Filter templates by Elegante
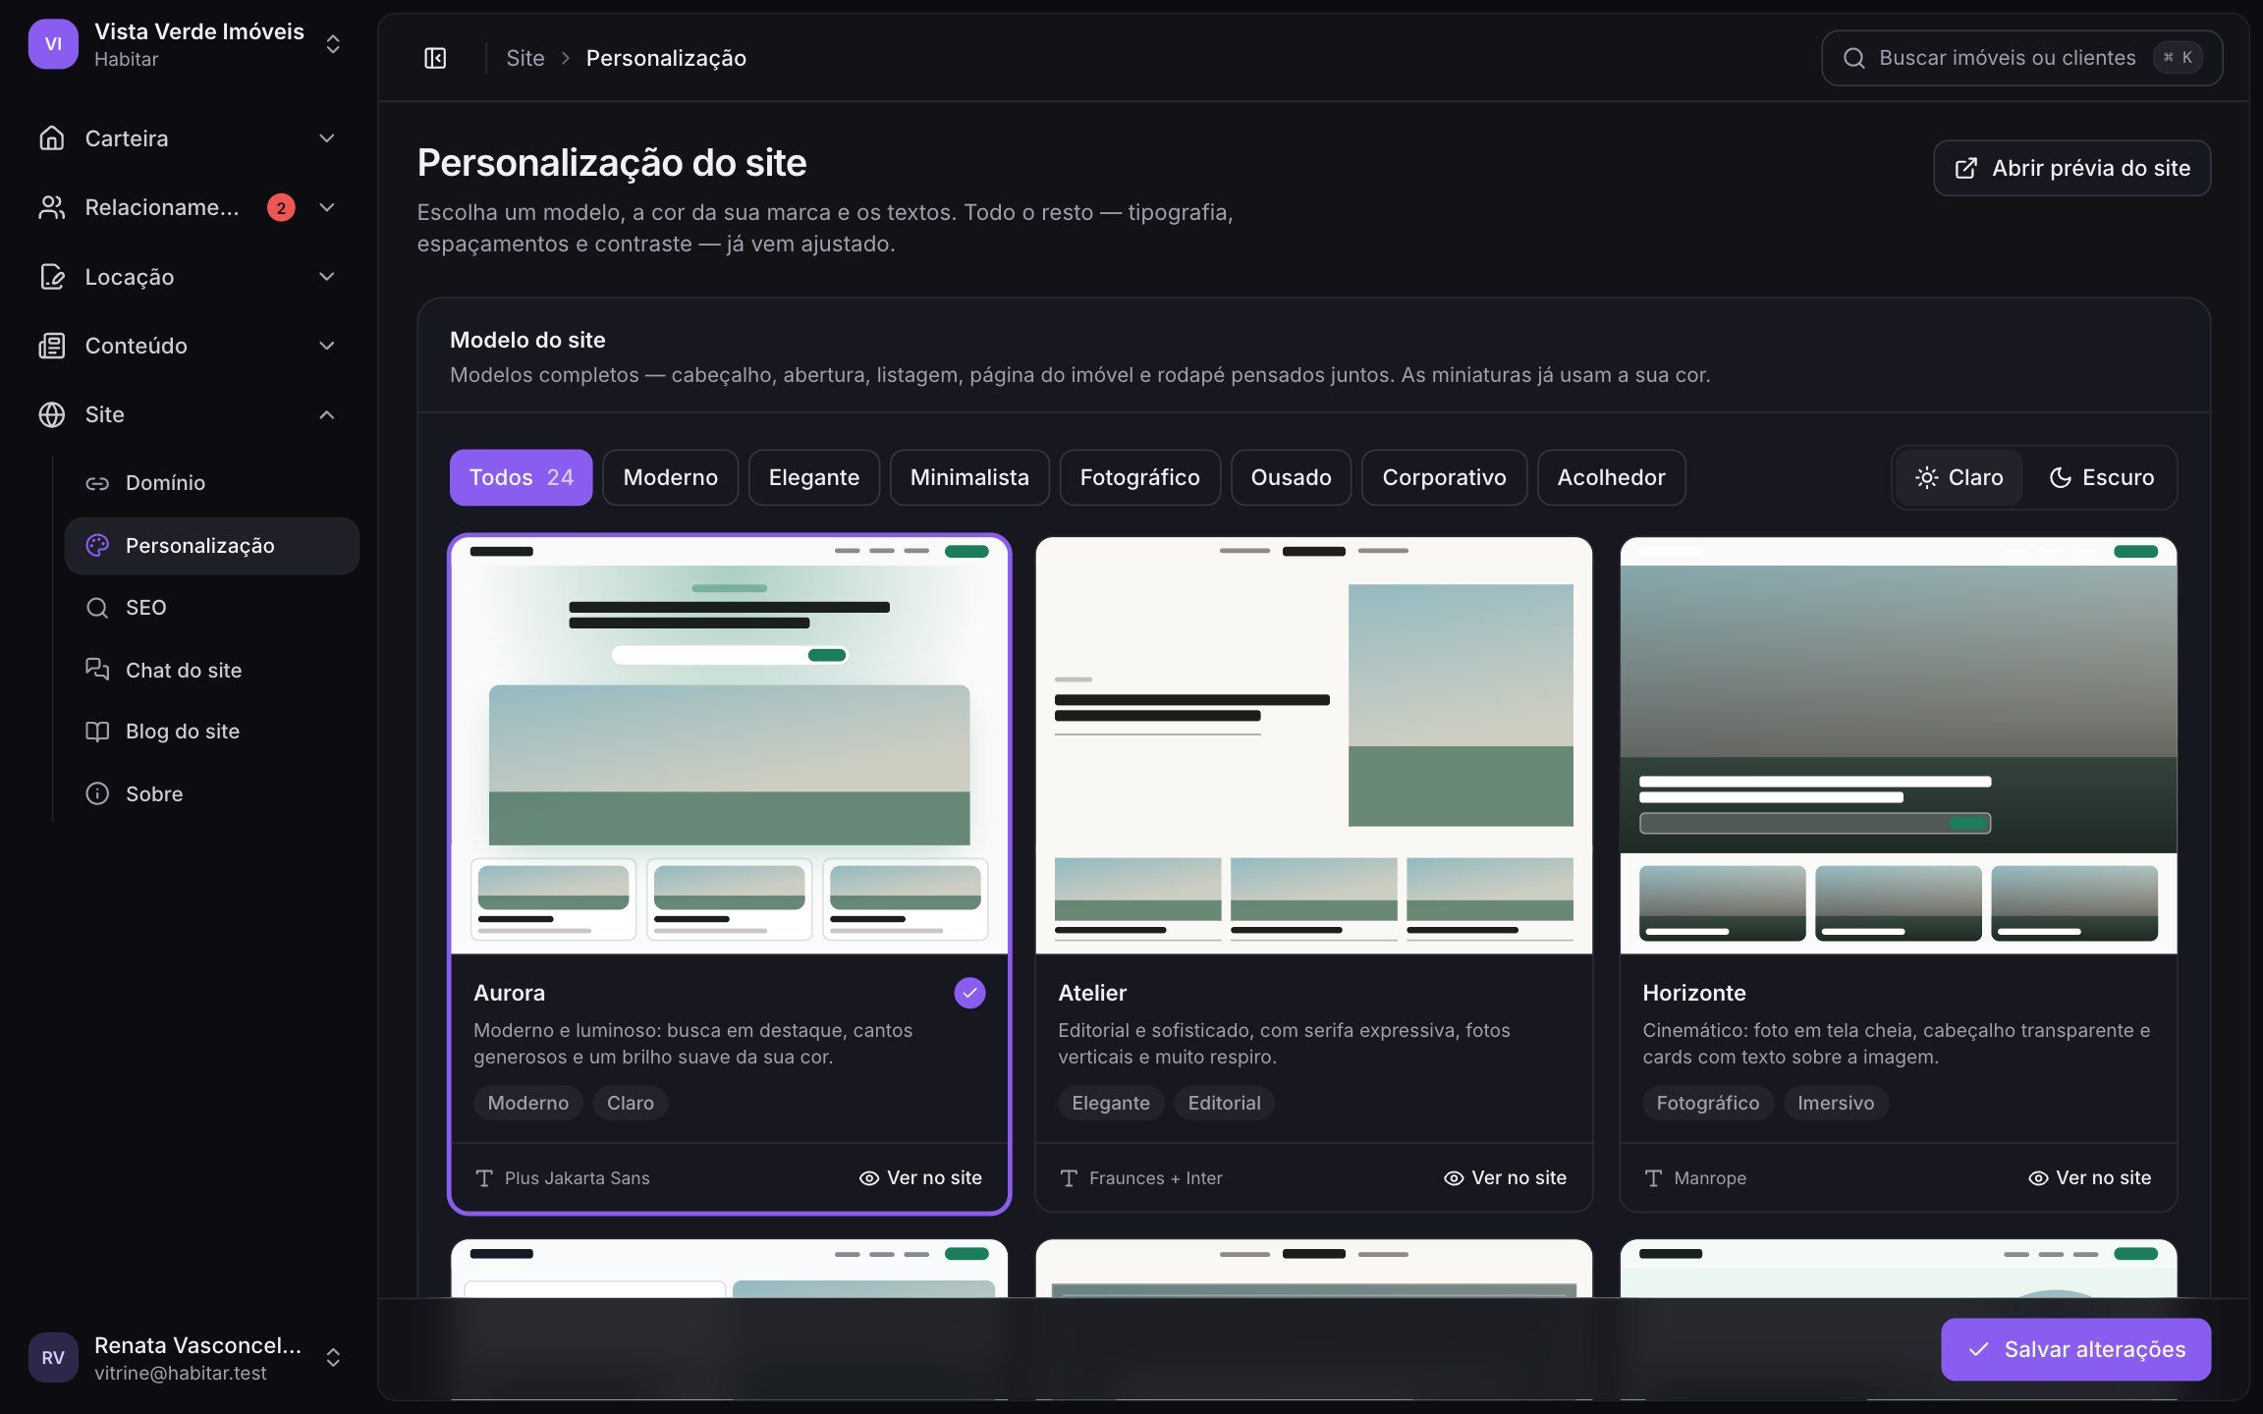The image size is (2263, 1414). tap(813, 477)
